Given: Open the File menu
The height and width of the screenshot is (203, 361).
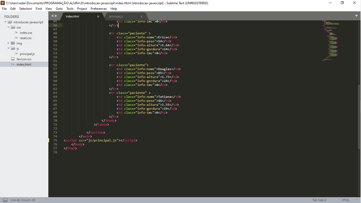Looking at the screenshot, I should click(4, 9).
